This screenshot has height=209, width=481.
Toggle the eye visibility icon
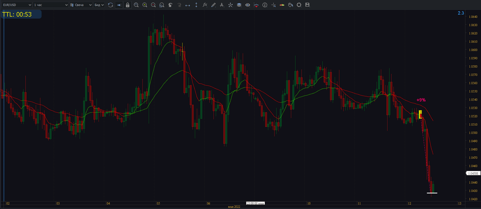pos(248,5)
